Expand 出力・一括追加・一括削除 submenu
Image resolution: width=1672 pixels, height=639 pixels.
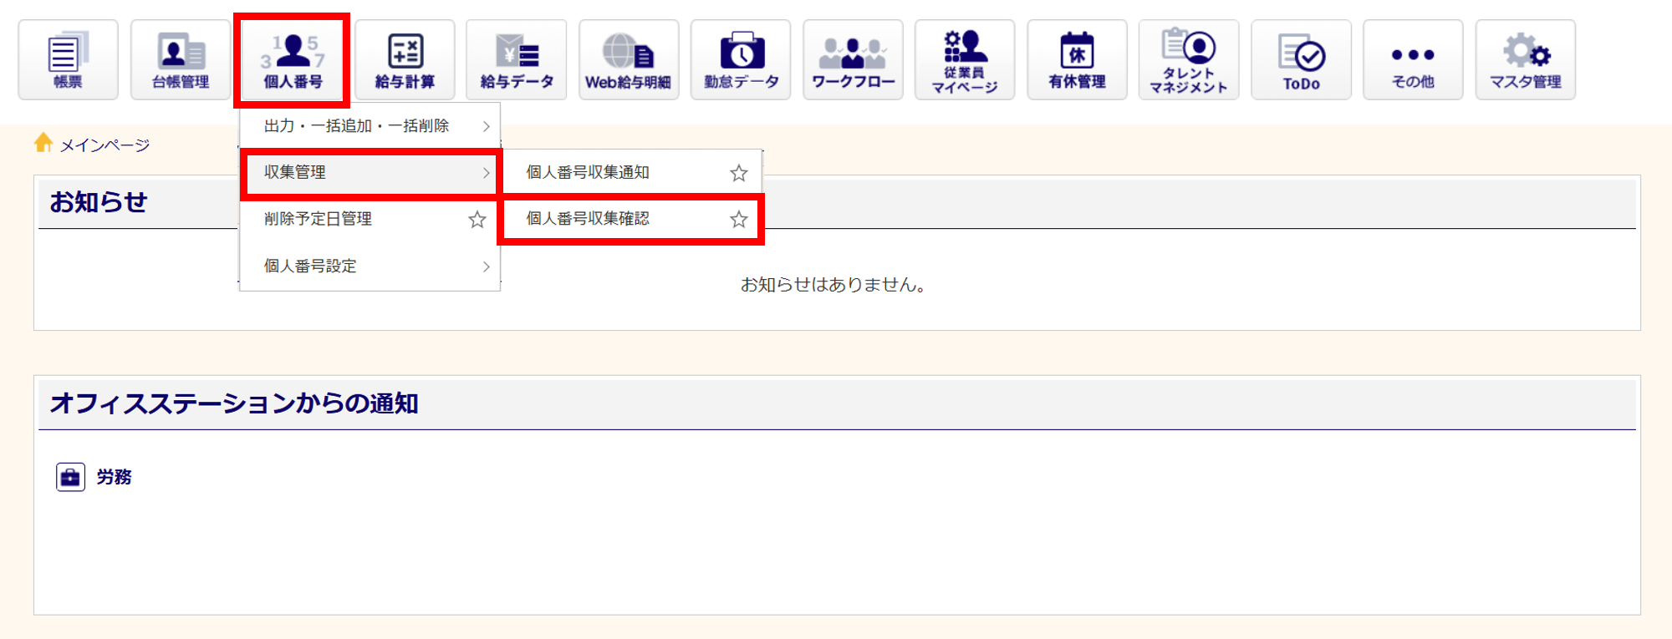click(x=370, y=126)
